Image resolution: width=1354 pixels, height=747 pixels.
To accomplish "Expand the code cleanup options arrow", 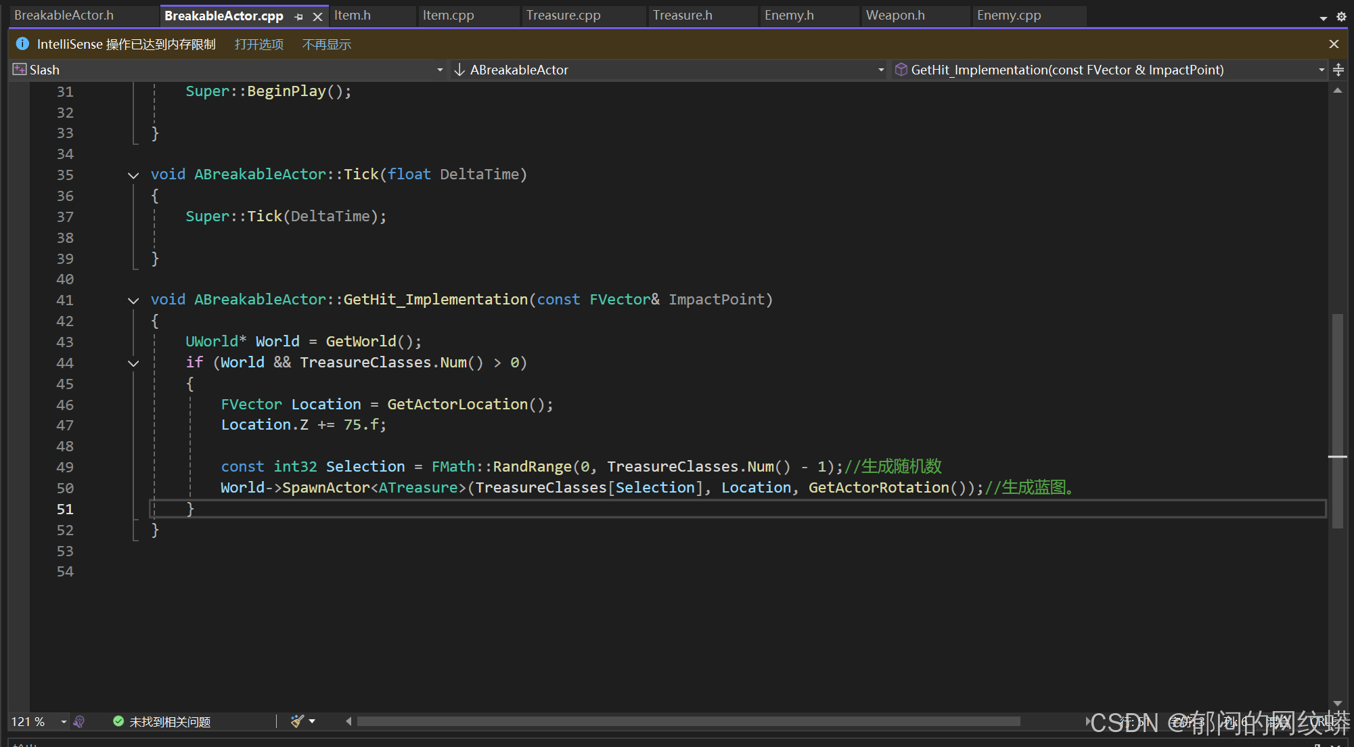I will [312, 721].
